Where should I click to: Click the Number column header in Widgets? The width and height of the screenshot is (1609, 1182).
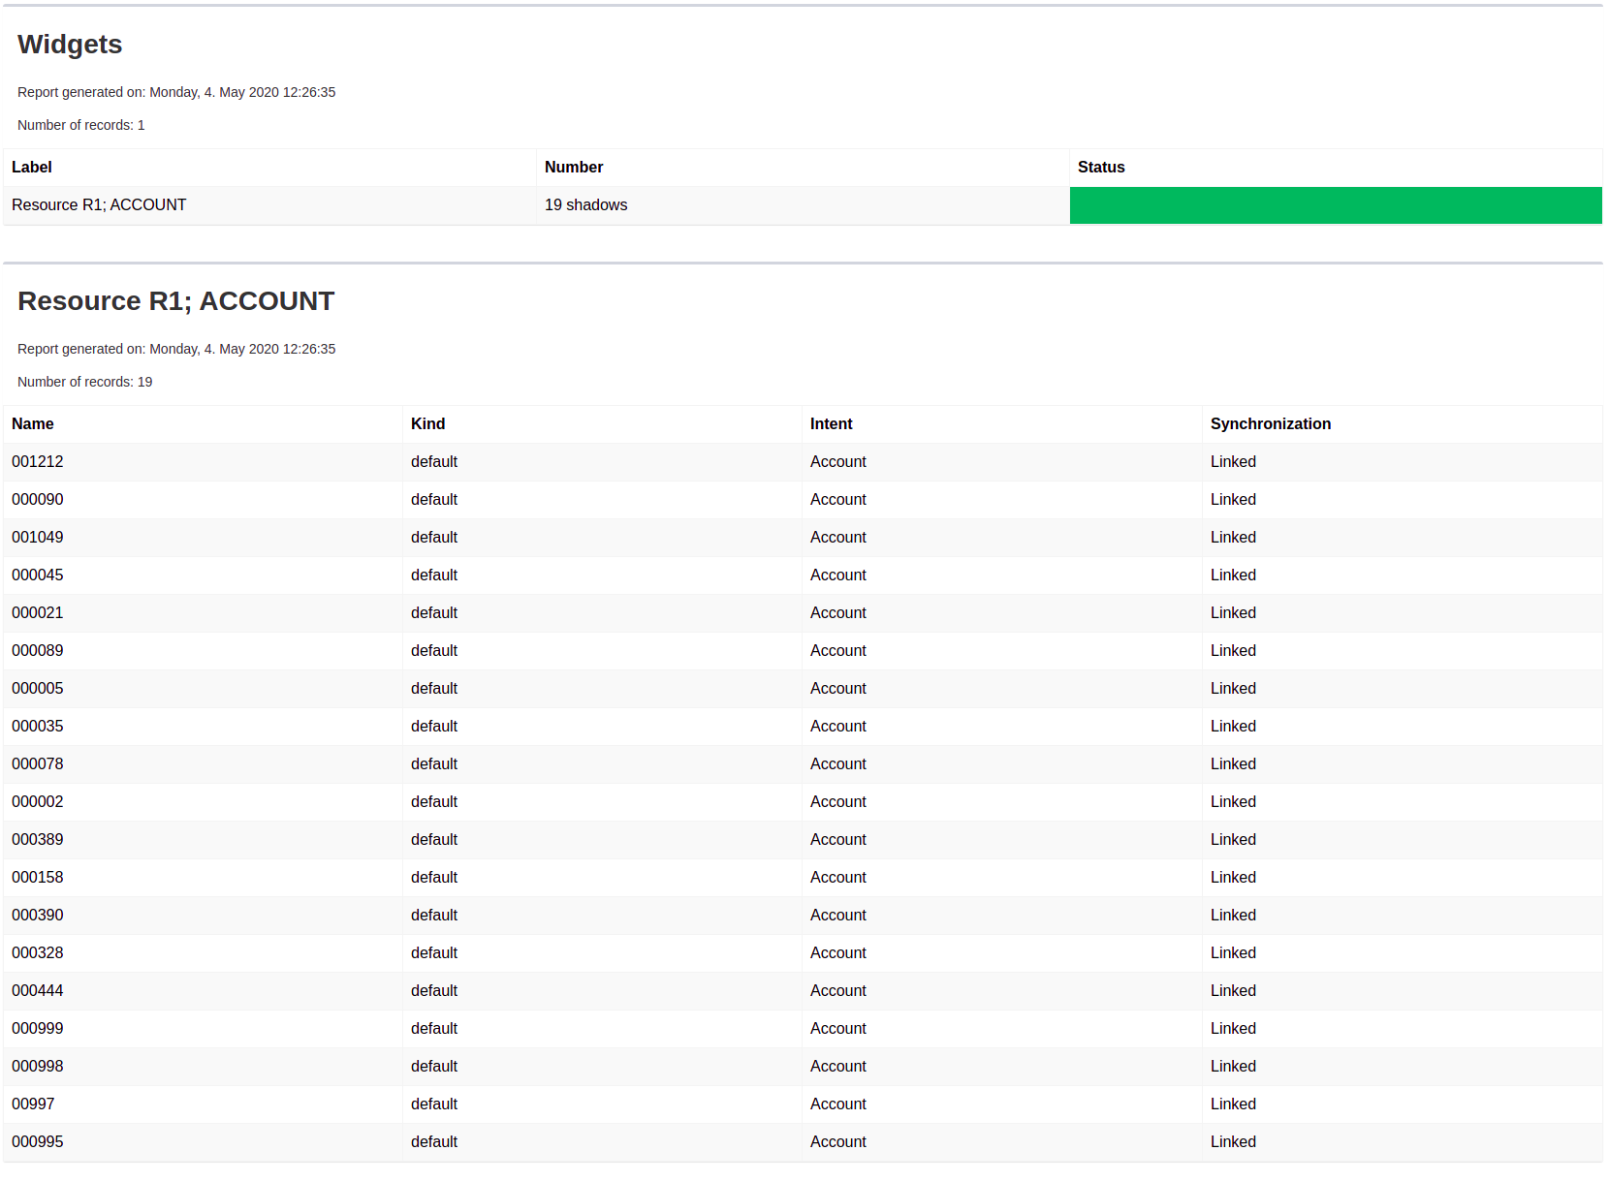pos(574,168)
